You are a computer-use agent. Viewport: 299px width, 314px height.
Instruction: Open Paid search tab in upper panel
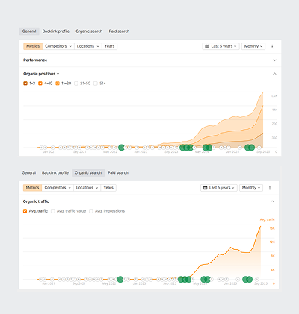pos(119,31)
